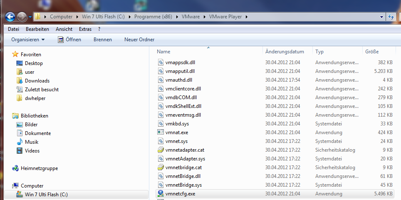Select vmdkShellExt.dll file icon
Screen dimensions: 401x200
tap(160, 106)
